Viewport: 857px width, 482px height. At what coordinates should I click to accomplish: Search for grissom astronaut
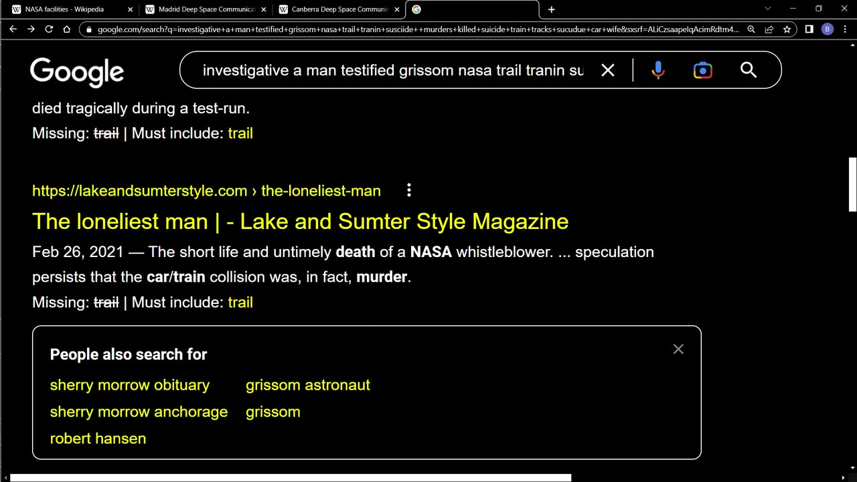[x=308, y=385]
